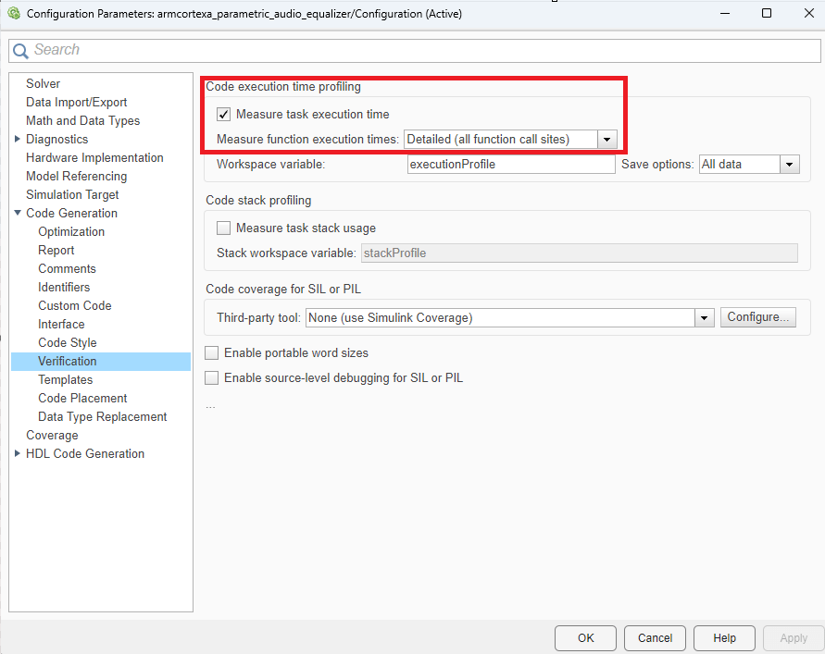This screenshot has width=825, height=654.
Task: Select the Data Type Replacement pane
Action: [103, 416]
